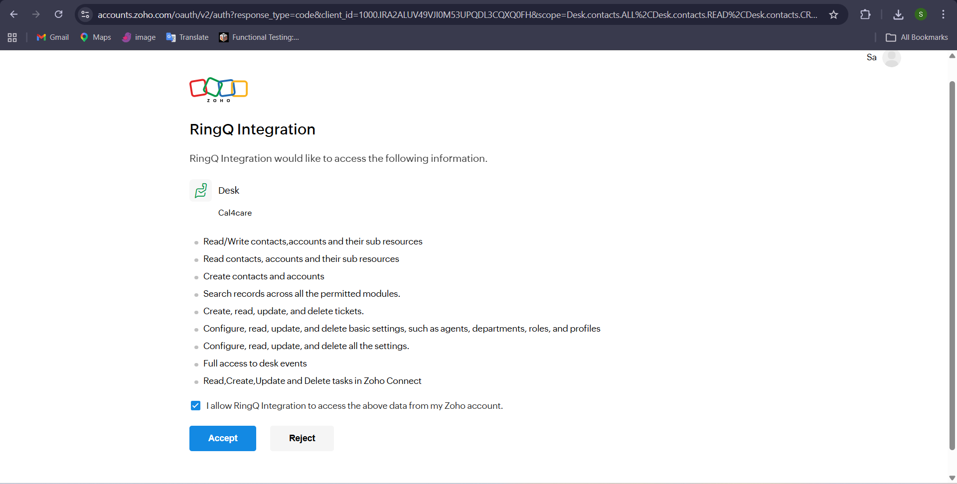Click the RingQ Integration heading
Image resolution: width=957 pixels, height=484 pixels.
252,129
